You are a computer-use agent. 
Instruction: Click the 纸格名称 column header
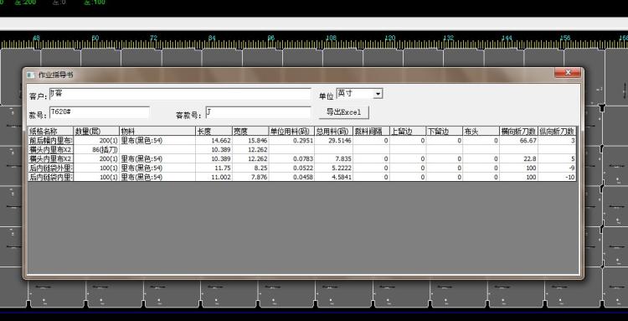tap(50, 131)
